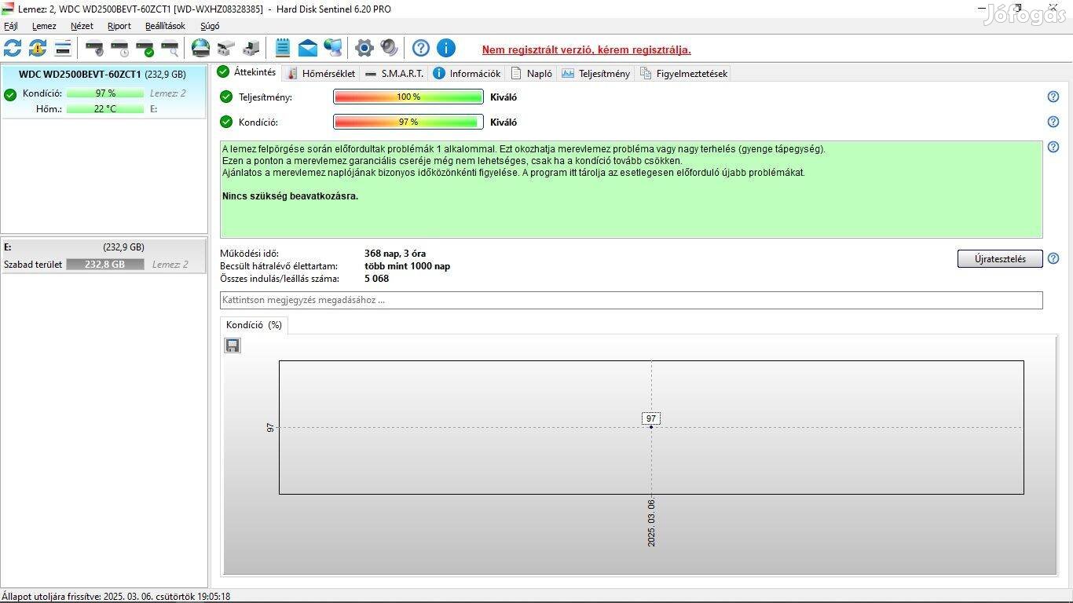Click the help icon beside Kondíció row
The height and width of the screenshot is (603, 1073).
(x=1053, y=122)
